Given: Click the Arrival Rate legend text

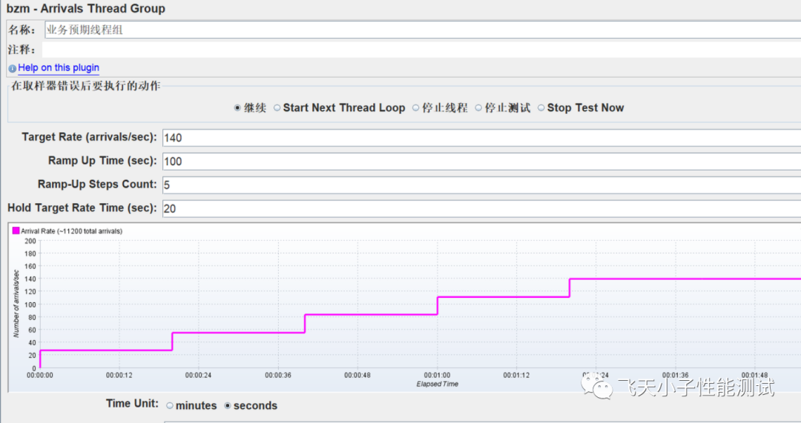Looking at the screenshot, I should click(x=71, y=231).
